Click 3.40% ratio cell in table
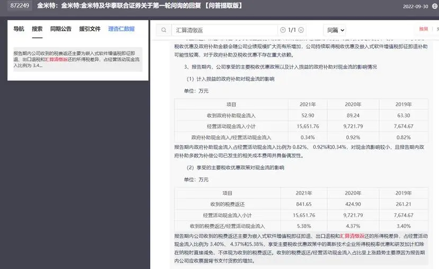 tap(404, 226)
